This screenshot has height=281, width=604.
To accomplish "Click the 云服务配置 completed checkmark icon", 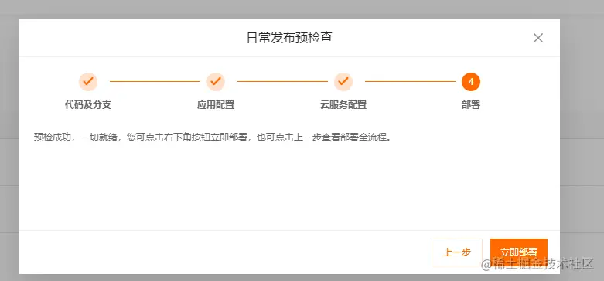I will point(343,82).
